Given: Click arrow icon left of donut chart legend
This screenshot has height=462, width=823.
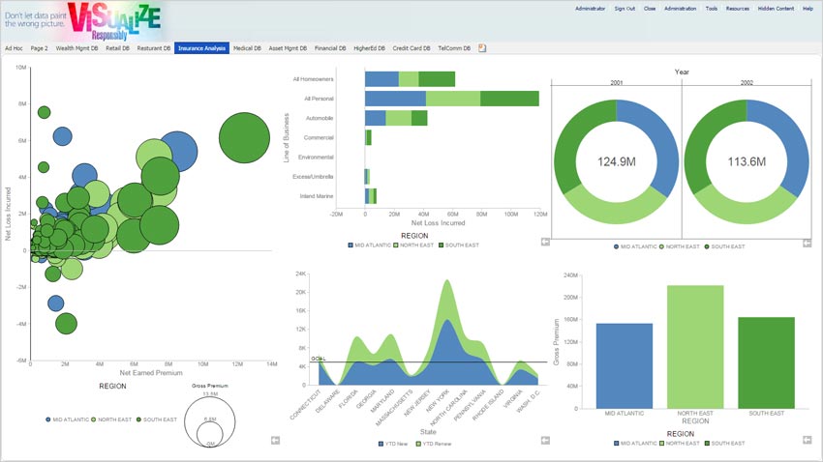Looking at the screenshot, I should (544, 242).
